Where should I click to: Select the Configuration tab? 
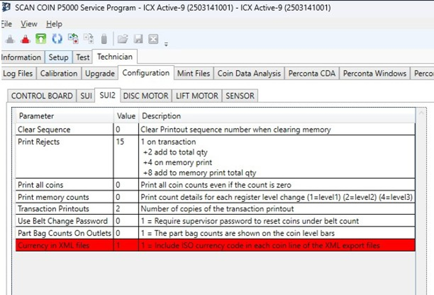(x=146, y=73)
